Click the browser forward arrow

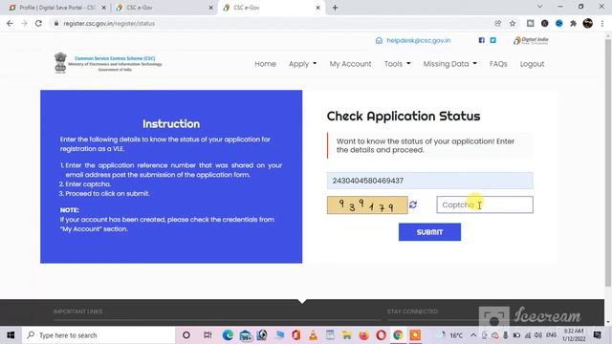tap(24, 23)
